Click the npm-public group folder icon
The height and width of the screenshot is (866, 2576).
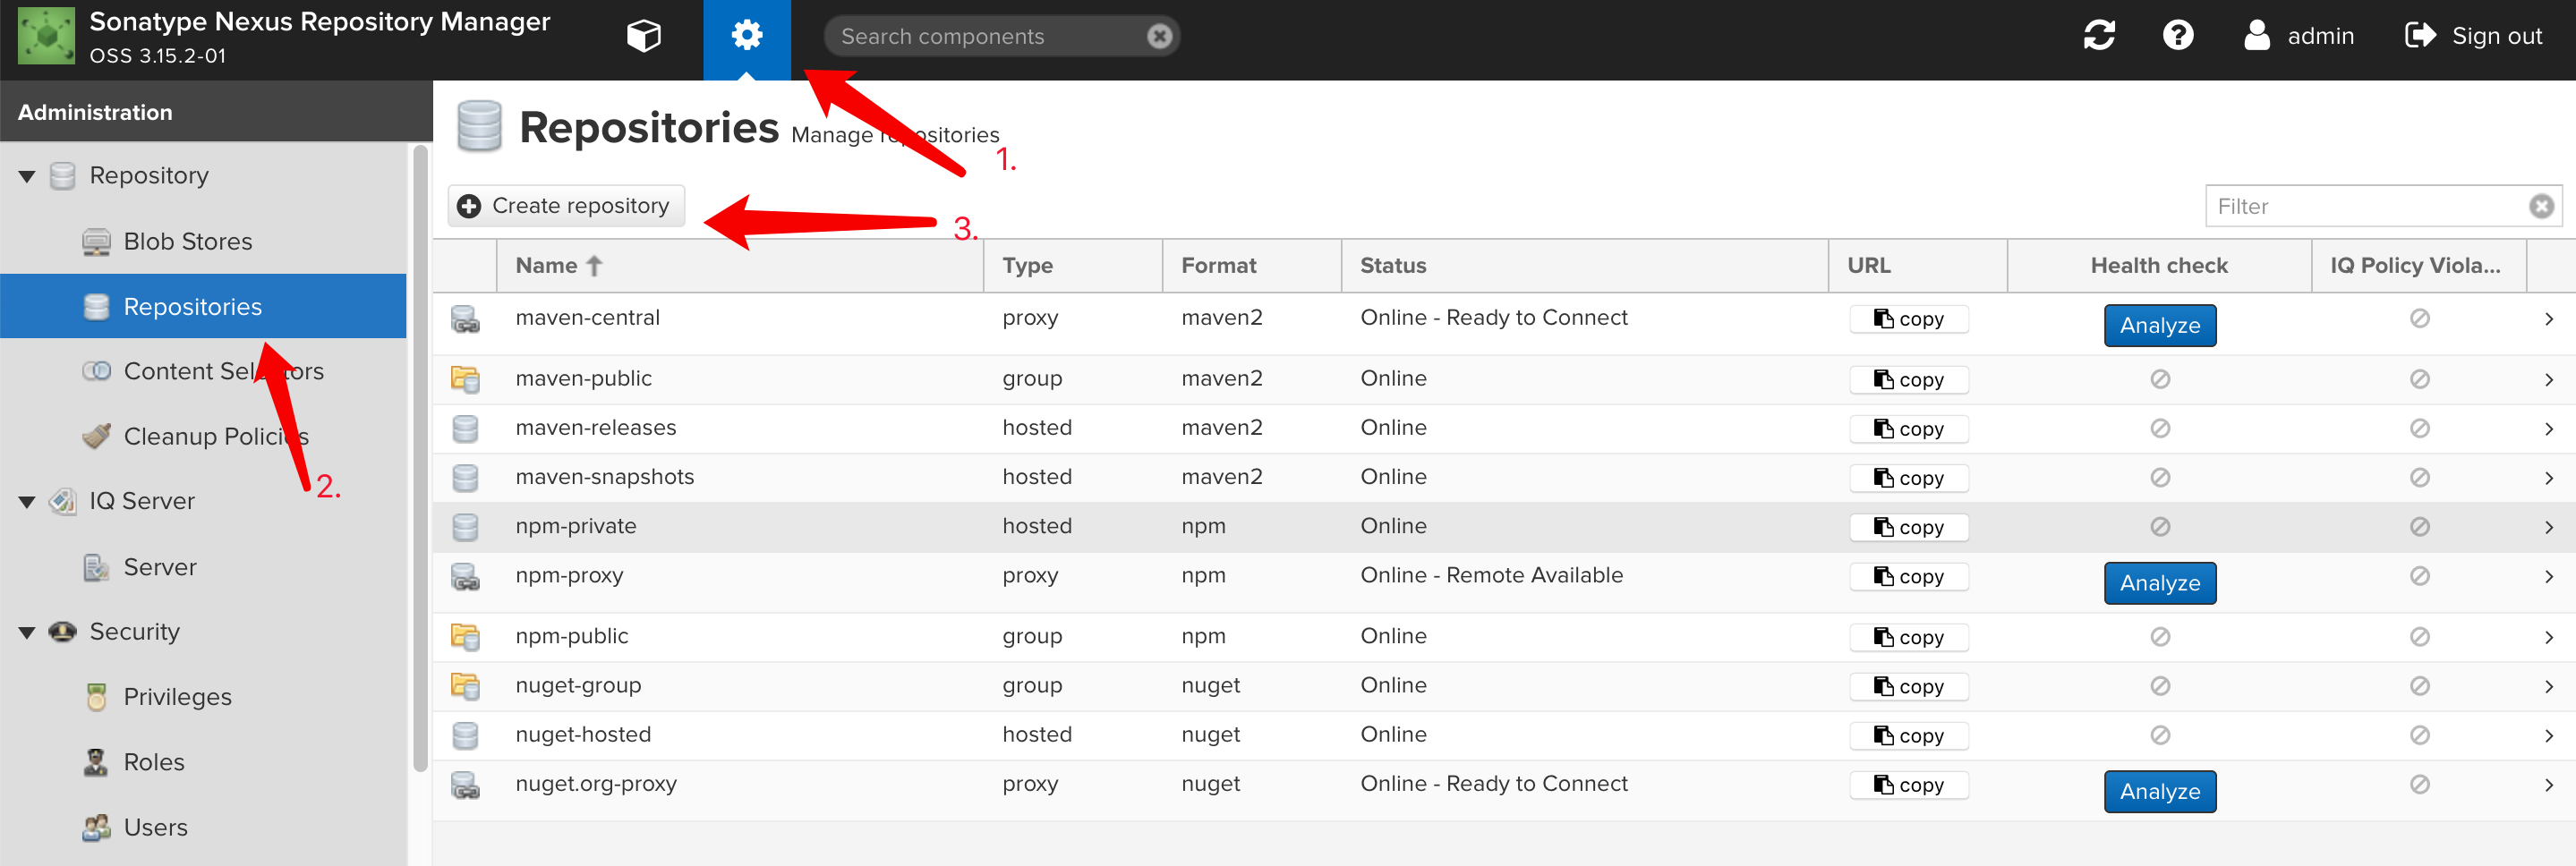coord(465,637)
